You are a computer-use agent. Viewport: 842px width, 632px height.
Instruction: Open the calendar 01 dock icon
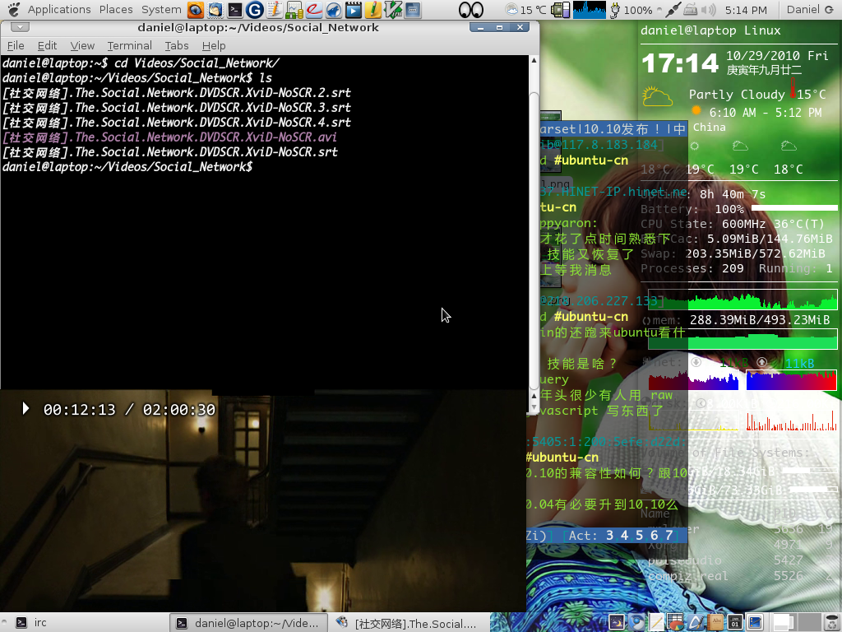click(x=735, y=622)
